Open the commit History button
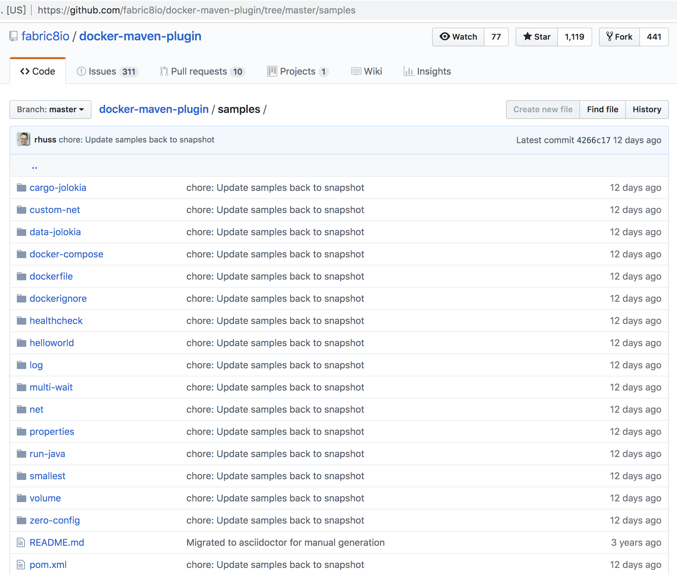The image size is (677, 574). point(647,110)
